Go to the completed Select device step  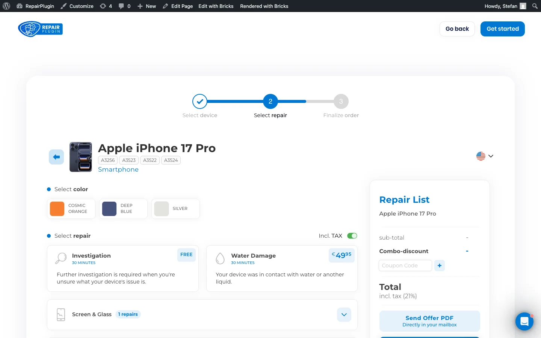200,101
